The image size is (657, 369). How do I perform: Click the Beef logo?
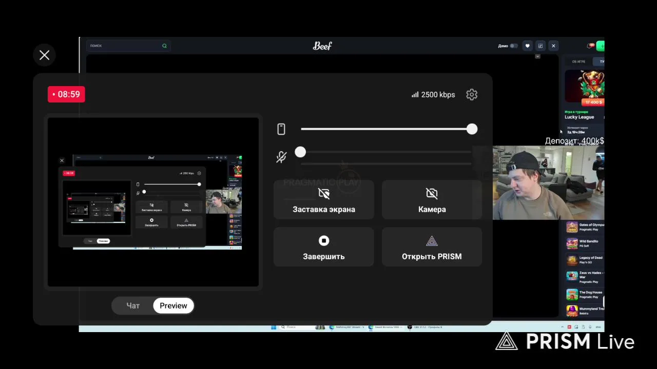322,46
